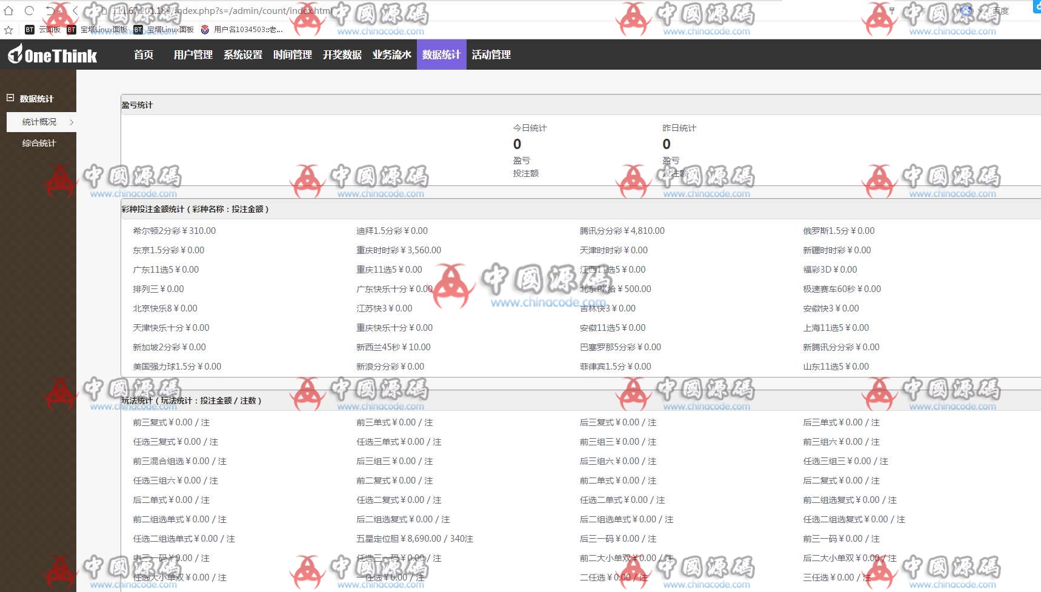1041x592 pixels.
Task: Click 五星定位胆 ￥8,690.00 / 340注 entry
Action: pos(415,539)
